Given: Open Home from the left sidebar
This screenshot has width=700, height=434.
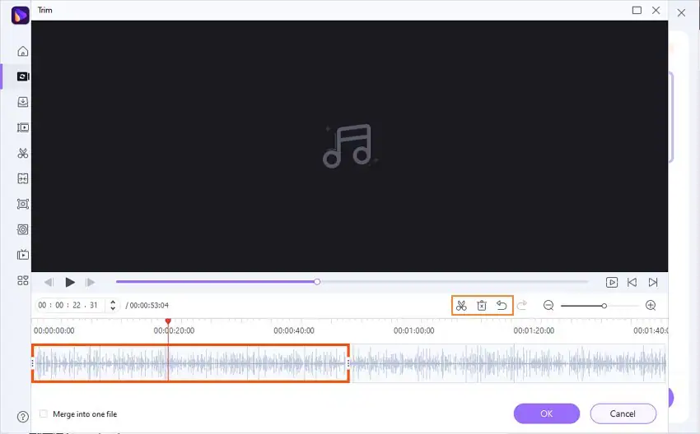Looking at the screenshot, I should coord(23,51).
